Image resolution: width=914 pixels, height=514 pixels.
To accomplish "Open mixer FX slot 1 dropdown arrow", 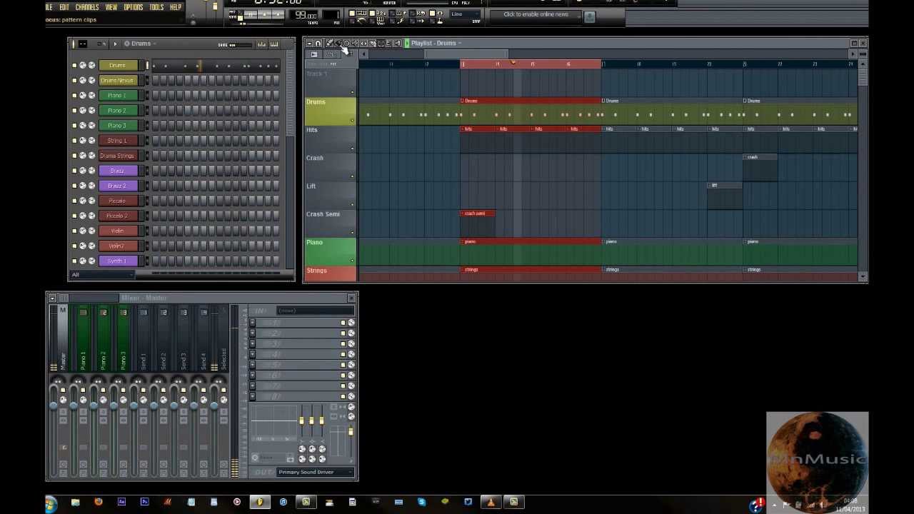I will pyautogui.click(x=252, y=323).
